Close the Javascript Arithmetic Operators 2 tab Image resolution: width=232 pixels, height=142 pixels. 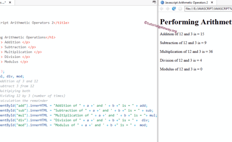pyautogui.click(x=212, y=2)
